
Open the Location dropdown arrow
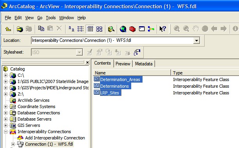tap(196, 40)
